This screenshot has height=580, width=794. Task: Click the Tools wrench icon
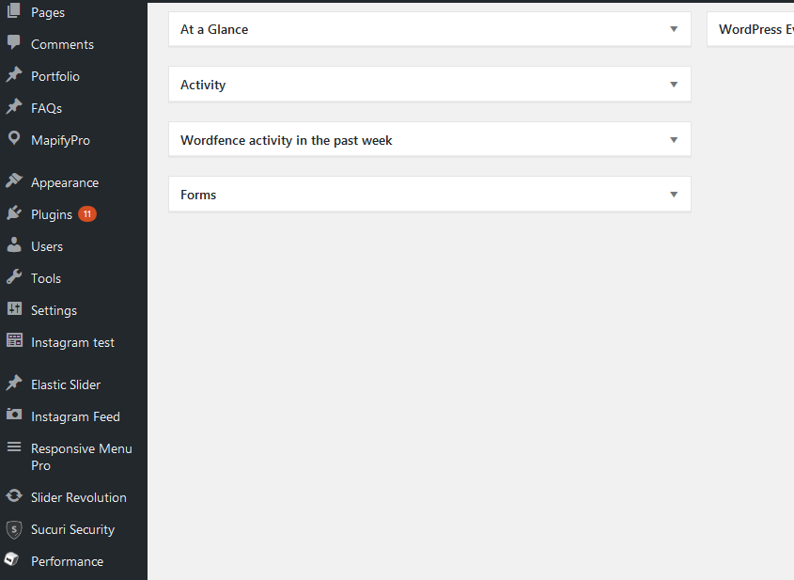pyautogui.click(x=14, y=278)
